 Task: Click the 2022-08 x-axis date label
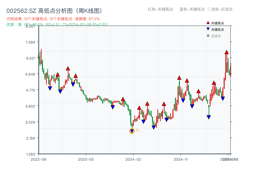38,159
